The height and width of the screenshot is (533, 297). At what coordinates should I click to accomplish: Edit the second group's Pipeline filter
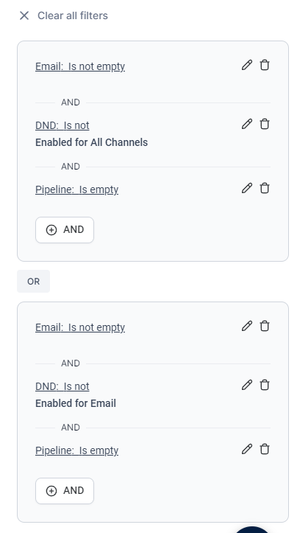(x=247, y=449)
